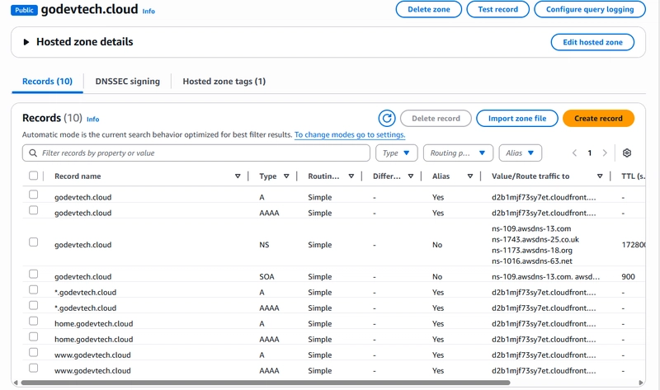Screen dimensions: 660x390
Task: Go to next page of records
Action: [x=605, y=153]
